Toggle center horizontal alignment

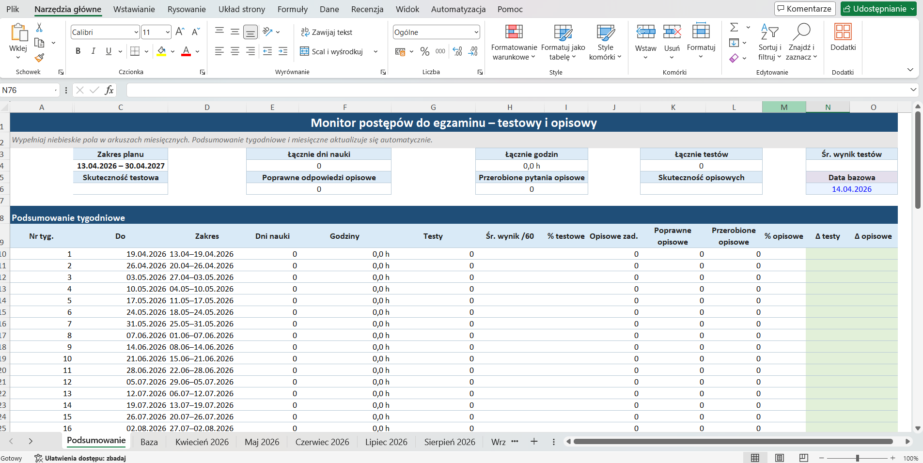pos(235,51)
